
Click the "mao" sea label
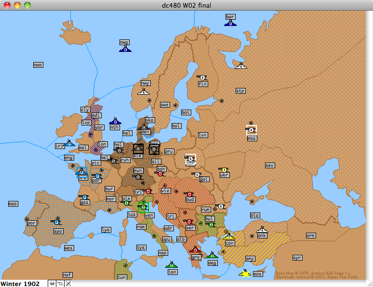[x=13, y=204]
